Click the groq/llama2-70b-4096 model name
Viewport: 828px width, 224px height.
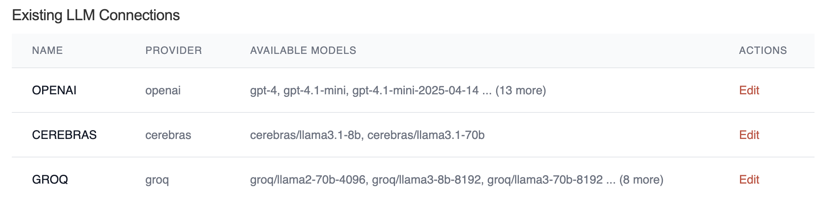pyautogui.click(x=307, y=180)
